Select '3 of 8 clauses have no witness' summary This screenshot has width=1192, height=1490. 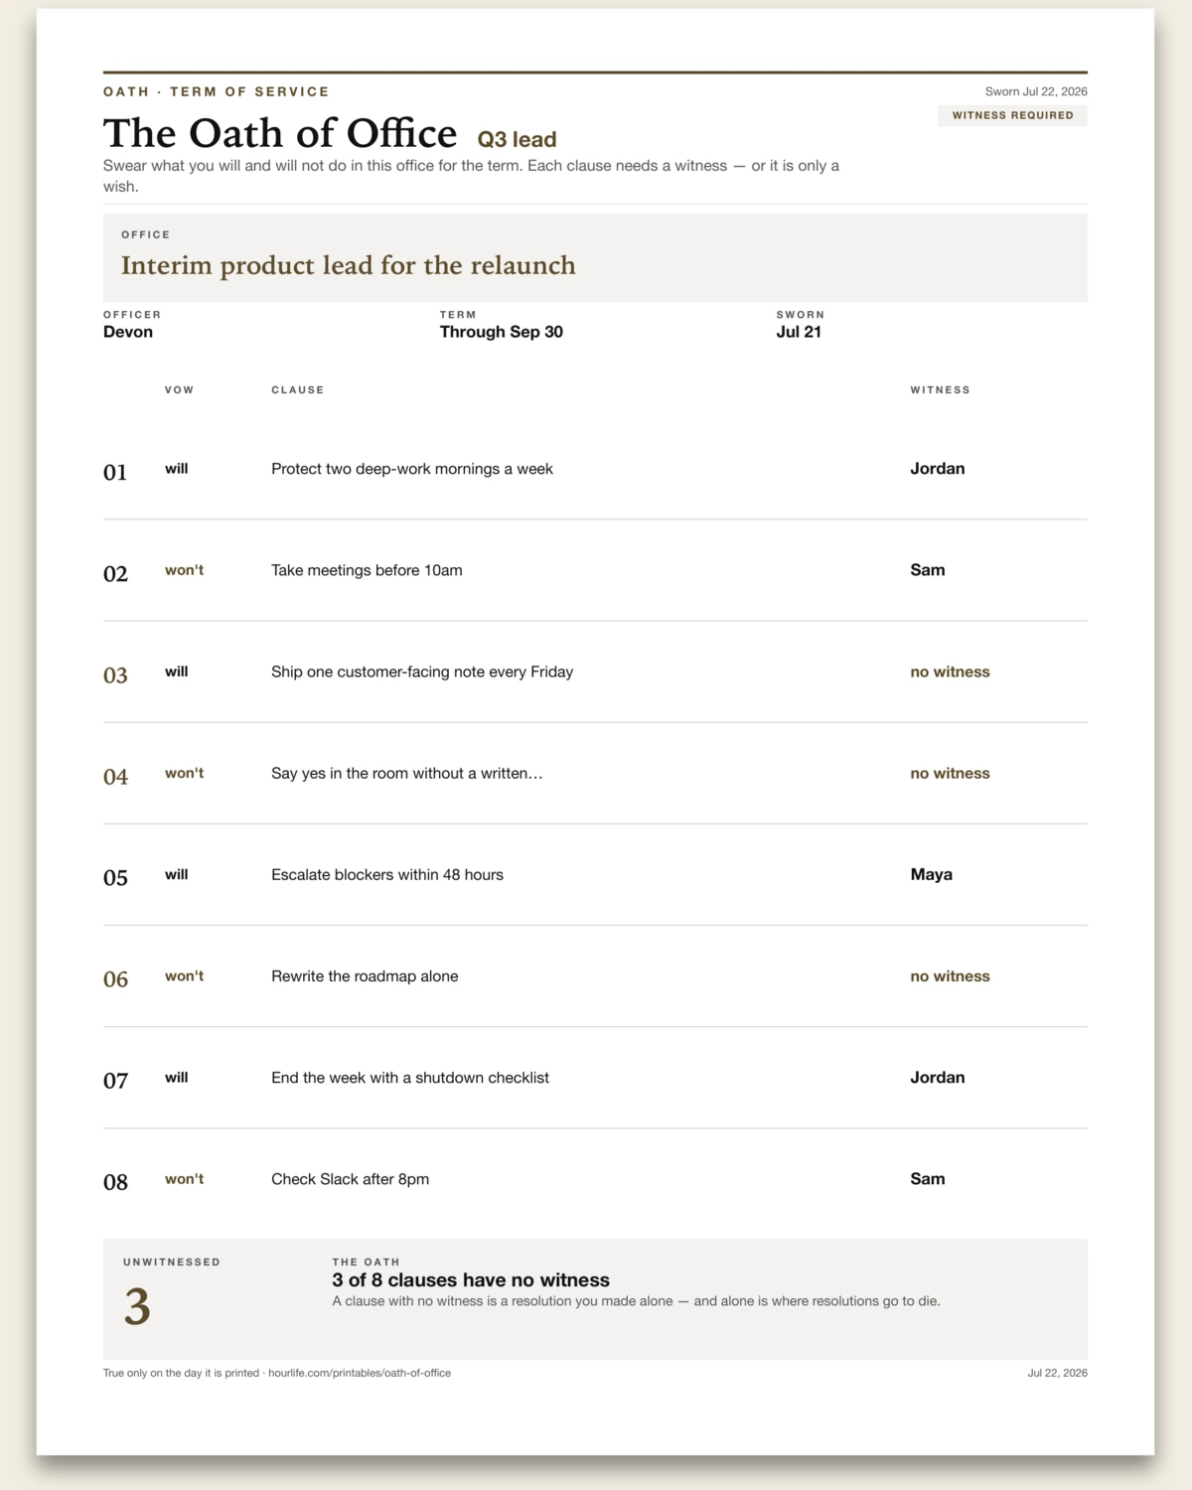coord(471,1280)
